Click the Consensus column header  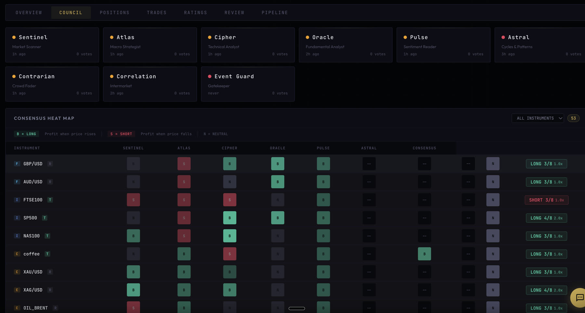click(424, 148)
